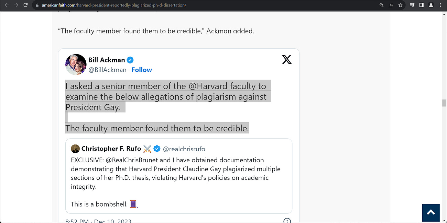Follow Bill Ackman on X
The width and height of the screenshot is (447, 223).
click(x=142, y=70)
